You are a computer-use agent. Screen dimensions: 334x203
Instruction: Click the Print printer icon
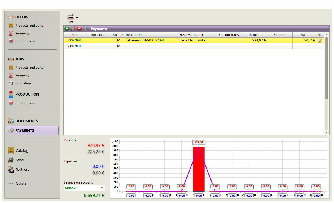[71, 17]
